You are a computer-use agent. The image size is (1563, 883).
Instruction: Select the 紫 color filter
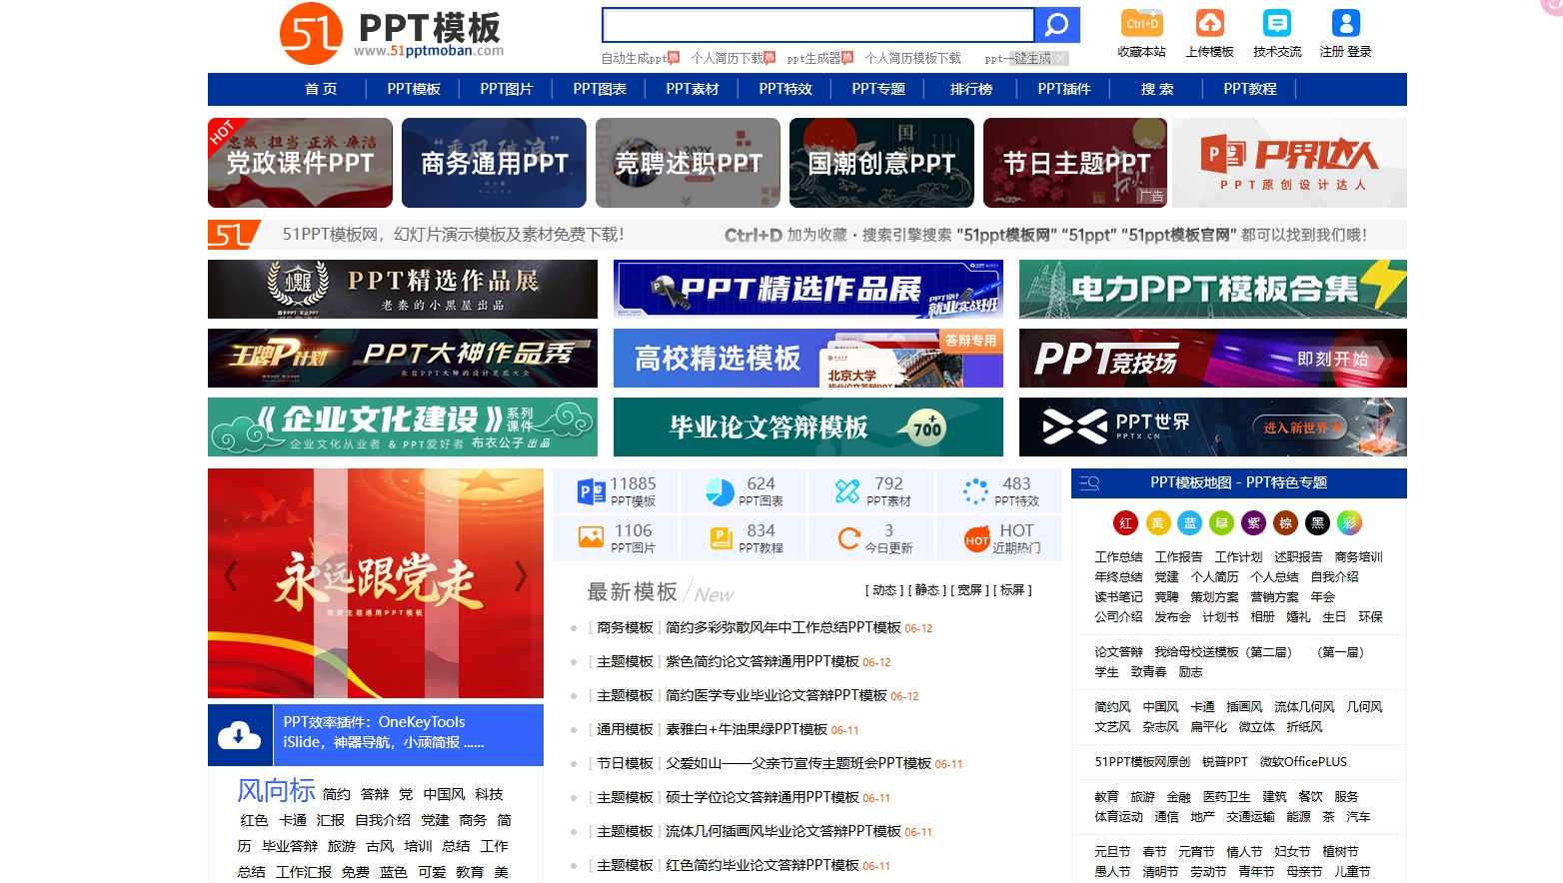pos(1253,522)
